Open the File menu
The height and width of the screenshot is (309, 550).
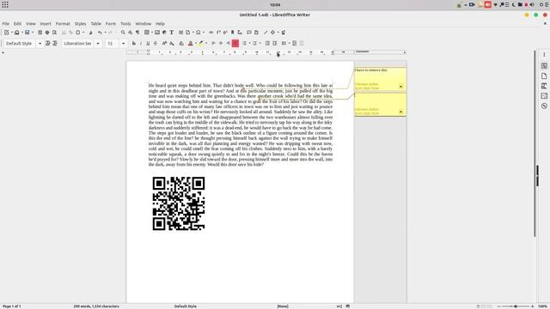click(x=6, y=24)
